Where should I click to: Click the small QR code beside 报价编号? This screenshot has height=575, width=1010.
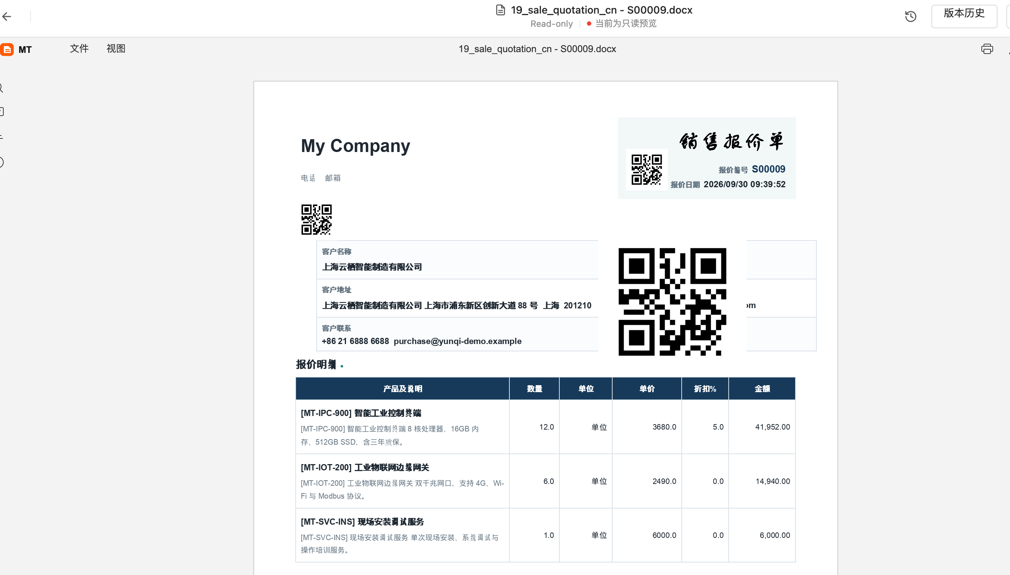pos(646,170)
